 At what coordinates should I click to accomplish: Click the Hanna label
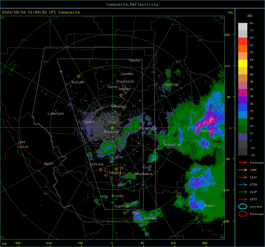[206, 131]
